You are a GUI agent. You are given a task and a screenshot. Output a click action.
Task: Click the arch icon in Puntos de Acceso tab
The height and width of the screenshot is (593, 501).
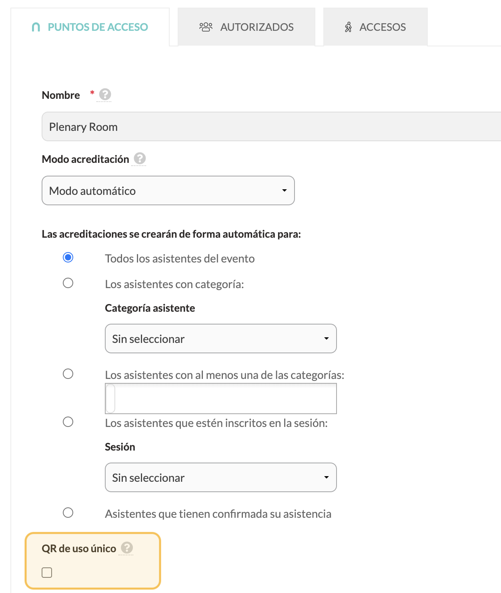pos(36,27)
